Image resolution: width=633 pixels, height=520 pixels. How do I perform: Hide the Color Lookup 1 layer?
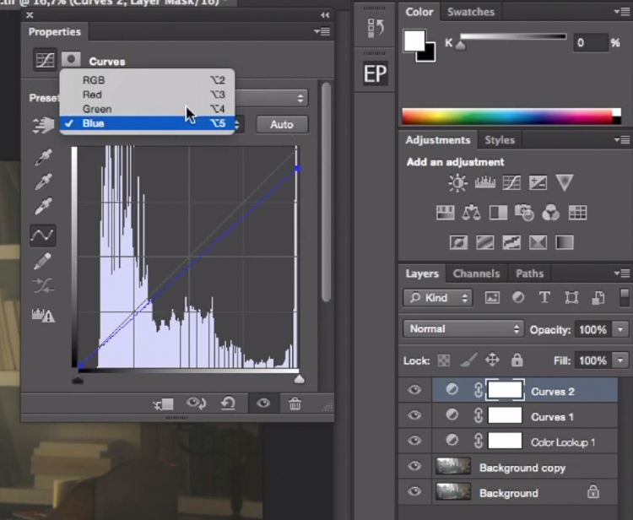click(414, 441)
